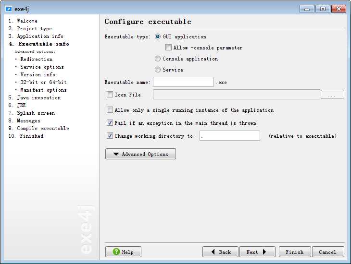Image resolution: width=351 pixels, height=264 pixels.
Task: Open Redirection advanced option
Action: (36, 59)
